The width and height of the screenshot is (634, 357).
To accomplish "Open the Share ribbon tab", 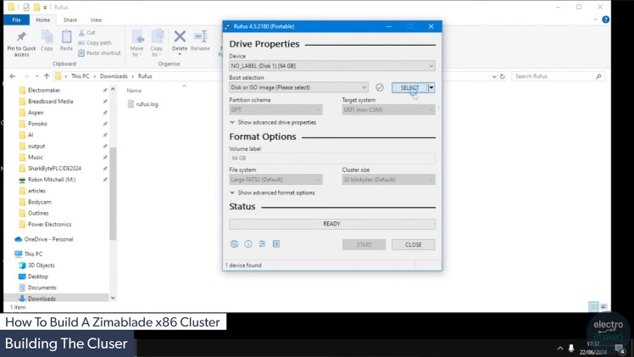I will point(70,20).
